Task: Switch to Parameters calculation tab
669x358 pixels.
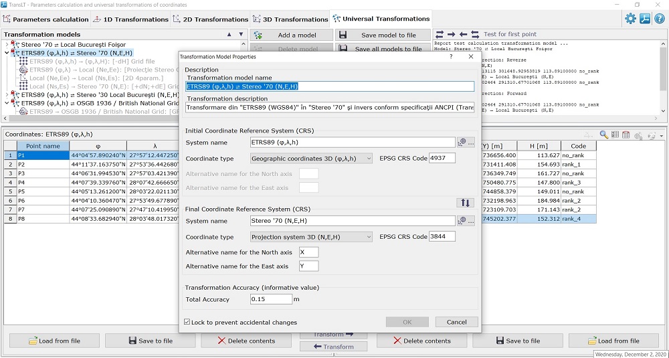Action: click(45, 19)
